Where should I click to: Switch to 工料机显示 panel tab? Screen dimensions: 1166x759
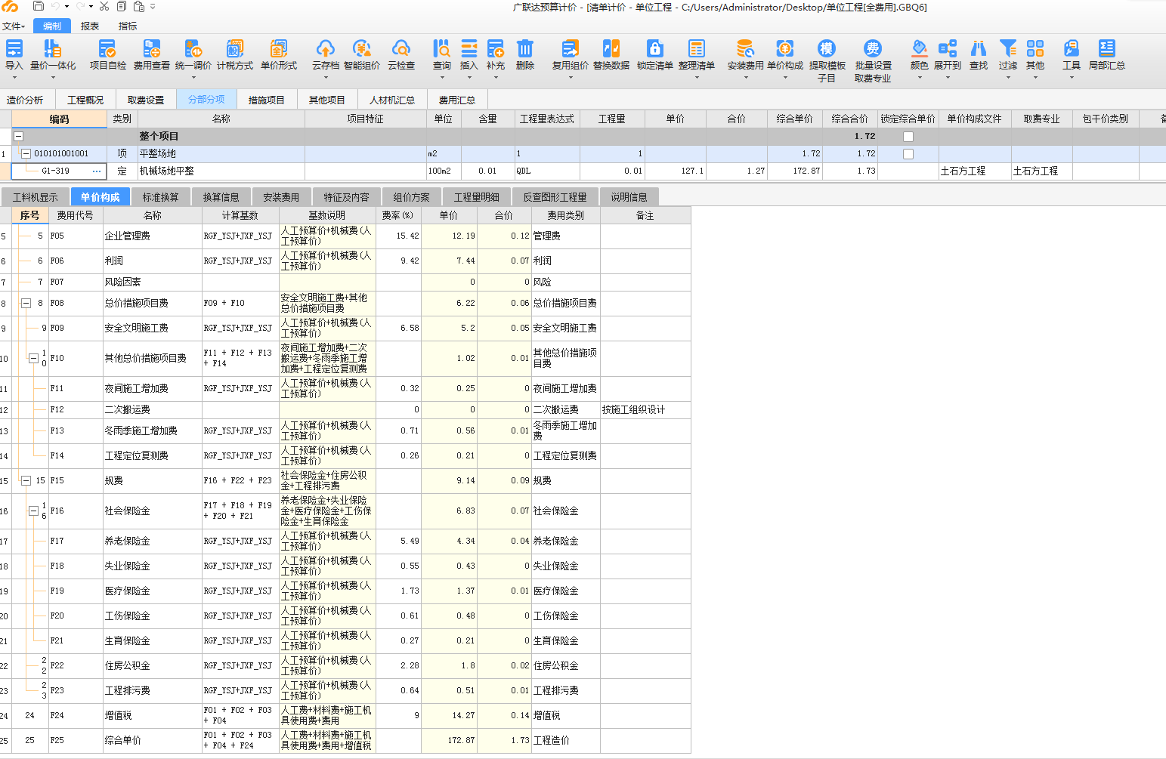click(36, 197)
